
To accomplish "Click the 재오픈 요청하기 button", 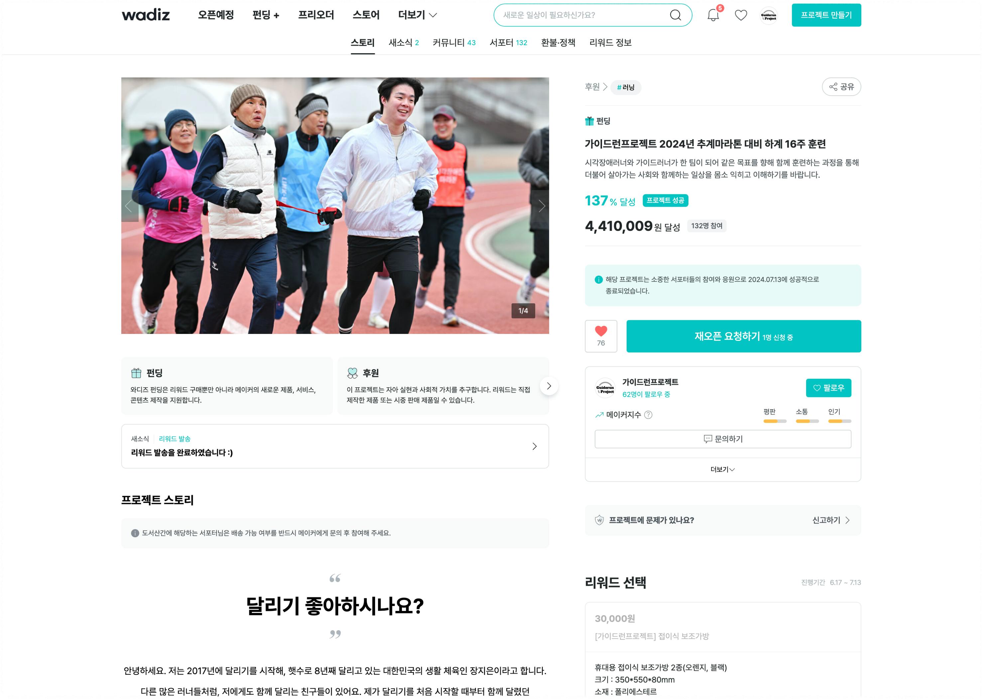I will [x=743, y=336].
